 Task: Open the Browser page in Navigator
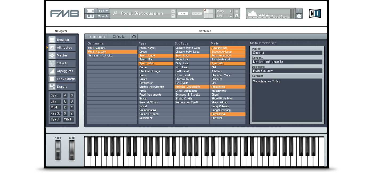pos(62,40)
